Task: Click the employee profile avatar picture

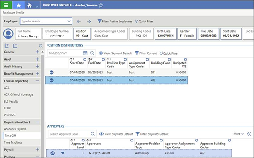Action: point(8,33)
